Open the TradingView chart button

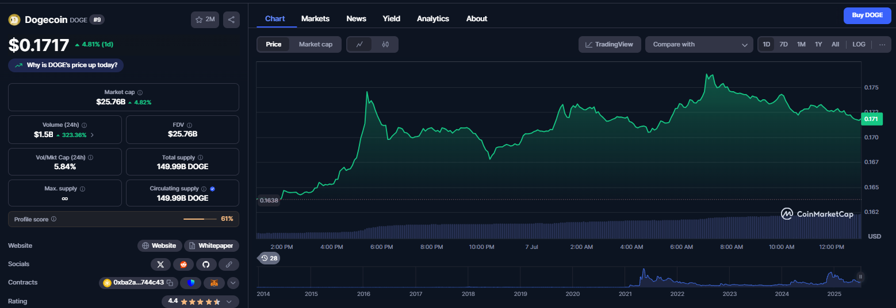click(610, 45)
